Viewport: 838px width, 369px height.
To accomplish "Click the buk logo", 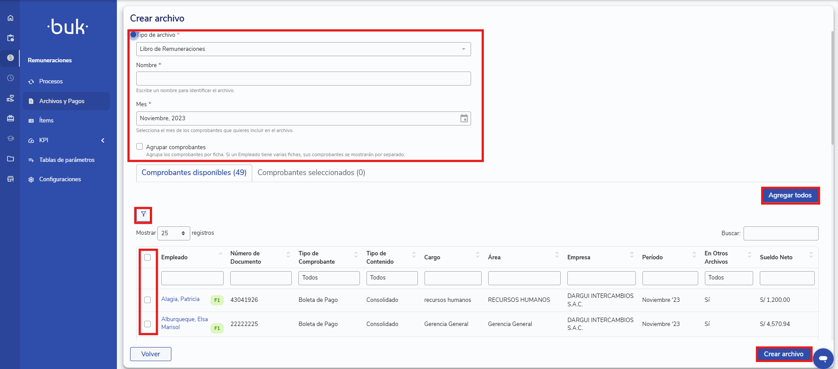I will [x=68, y=27].
